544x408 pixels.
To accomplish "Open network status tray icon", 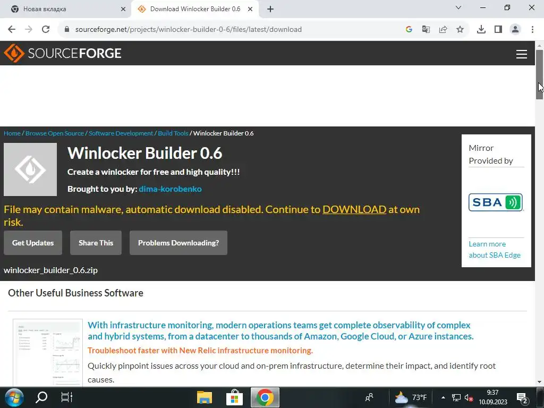I will (x=456, y=397).
